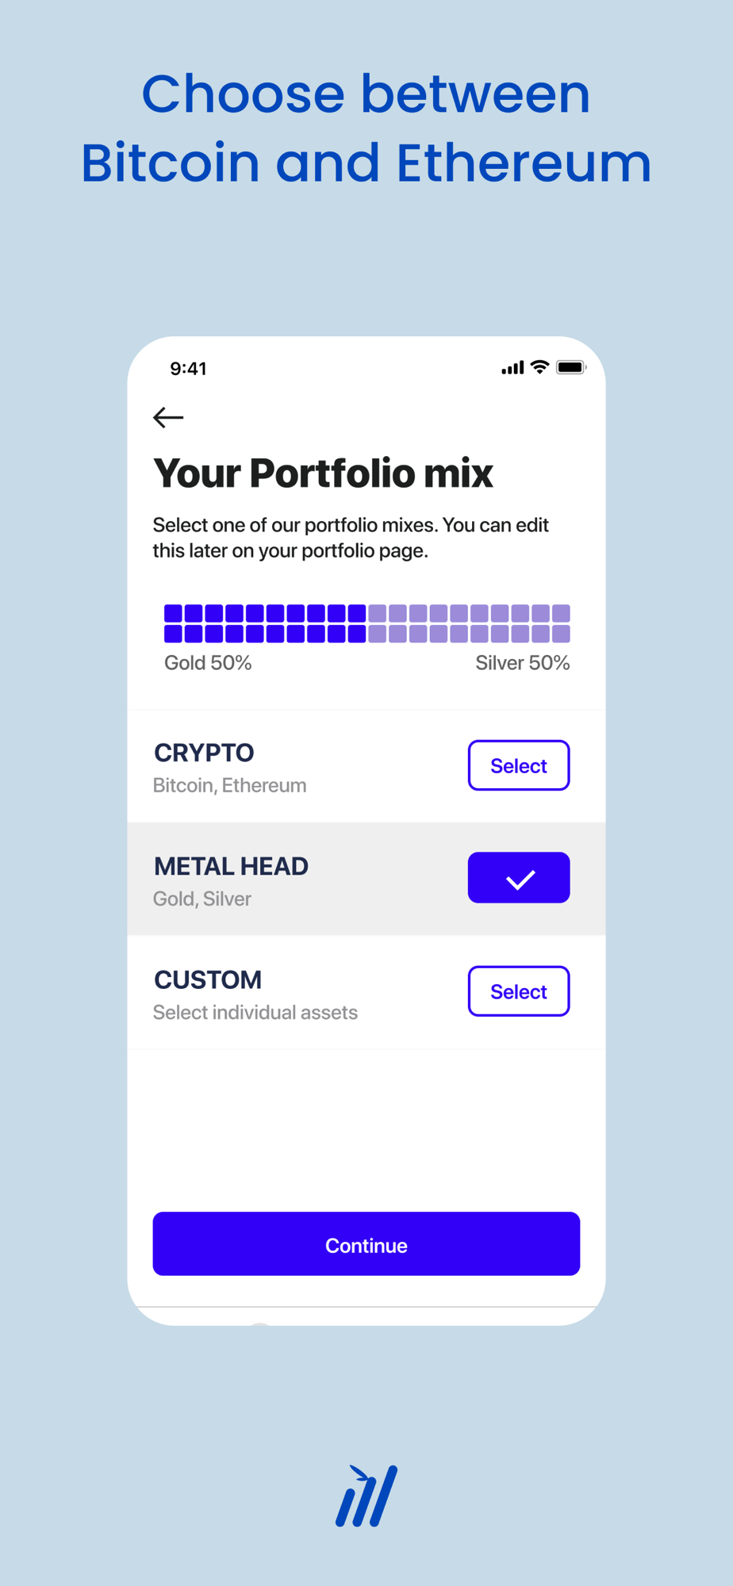Screen dimensions: 733x1586
Task: Click the Wi-Fi status icon
Action: pos(539,367)
